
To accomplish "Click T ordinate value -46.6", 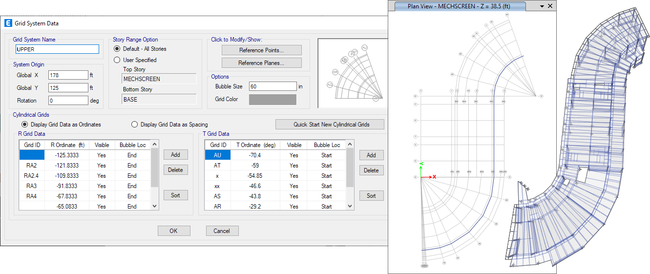I will point(255,186).
